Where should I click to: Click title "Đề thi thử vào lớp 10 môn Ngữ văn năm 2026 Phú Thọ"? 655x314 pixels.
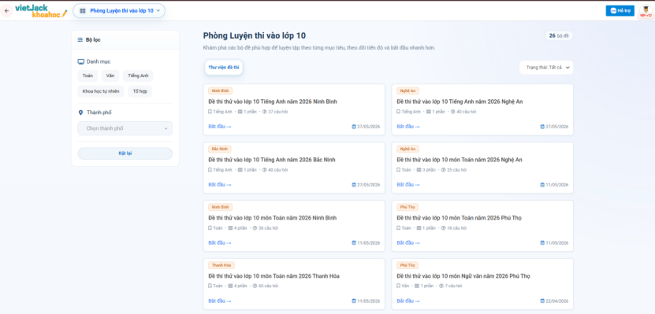pyautogui.click(x=463, y=276)
